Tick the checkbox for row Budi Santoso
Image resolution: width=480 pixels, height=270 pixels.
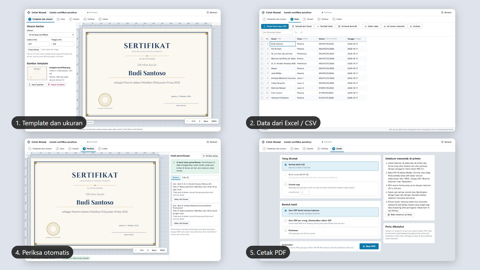(x=262, y=44)
